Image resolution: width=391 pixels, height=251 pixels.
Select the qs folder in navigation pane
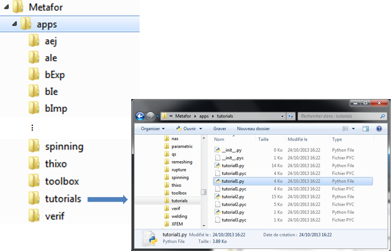coord(170,154)
